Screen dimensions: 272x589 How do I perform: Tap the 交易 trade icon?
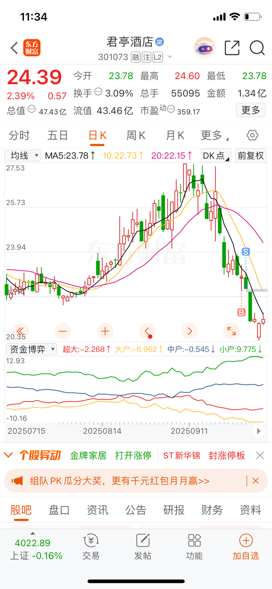pyautogui.click(x=91, y=547)
